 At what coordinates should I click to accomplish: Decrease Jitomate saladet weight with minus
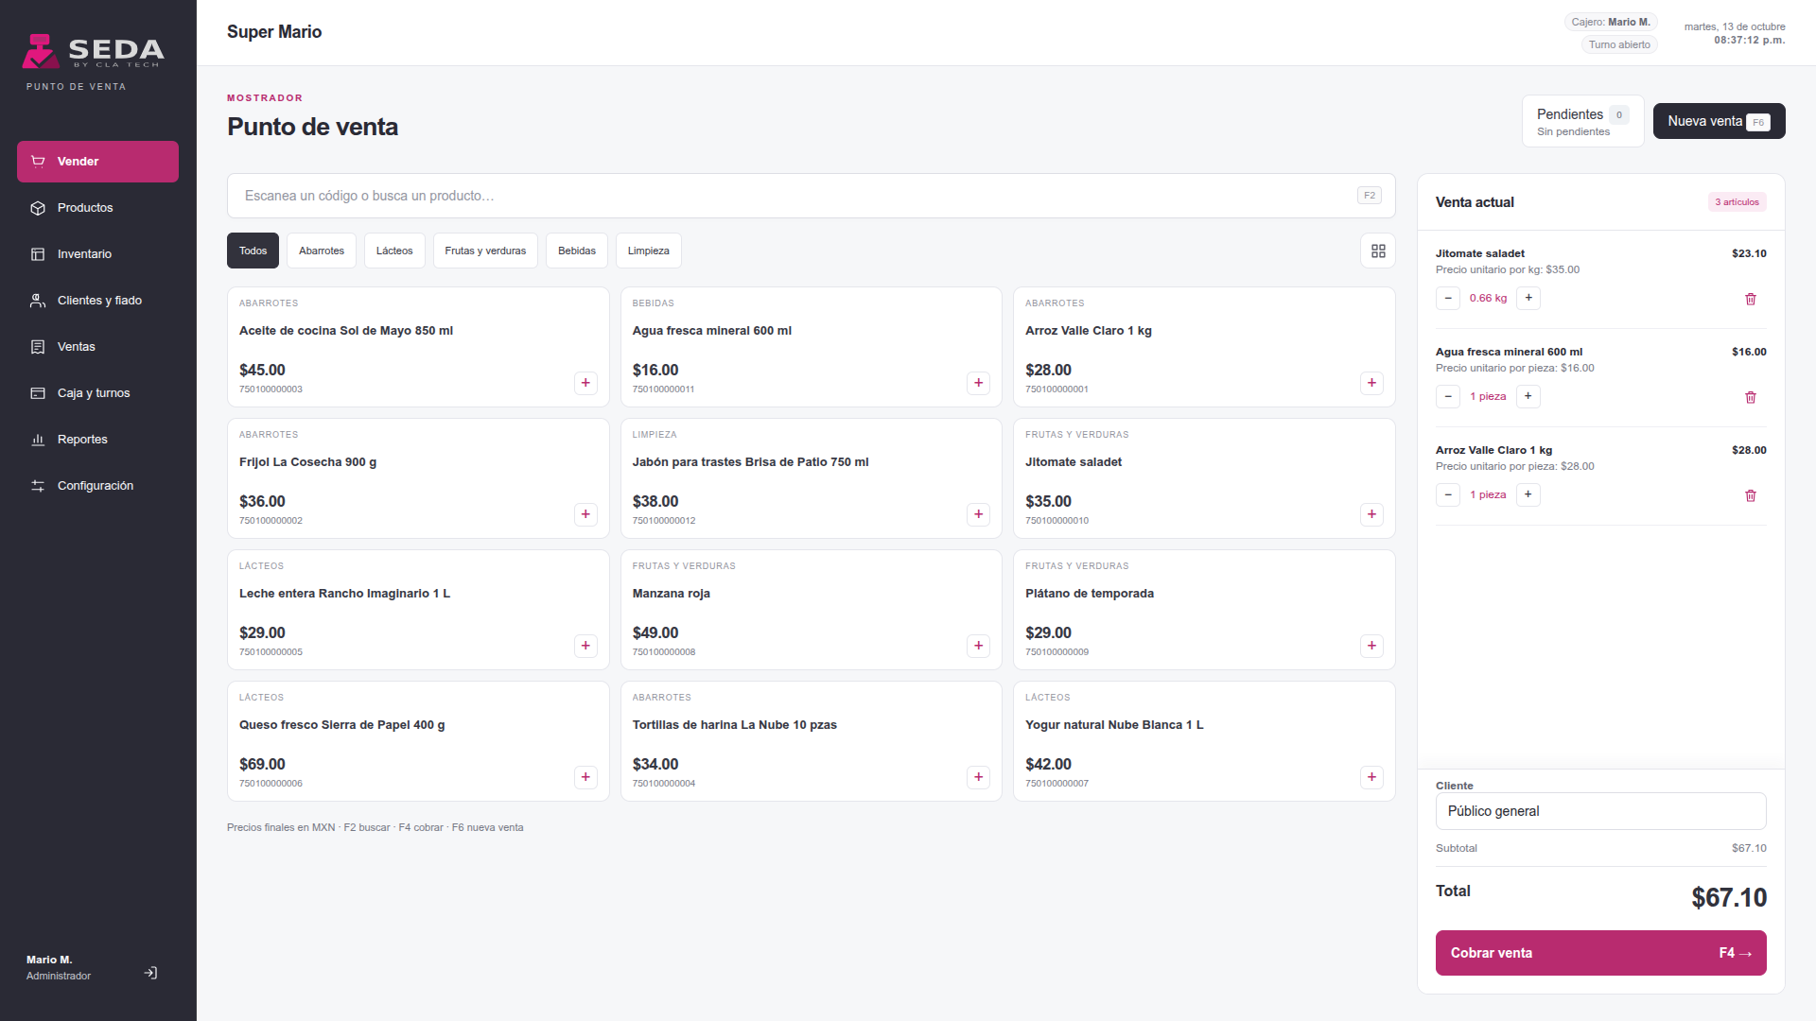pyautogui.click(x=1448, y=298)
